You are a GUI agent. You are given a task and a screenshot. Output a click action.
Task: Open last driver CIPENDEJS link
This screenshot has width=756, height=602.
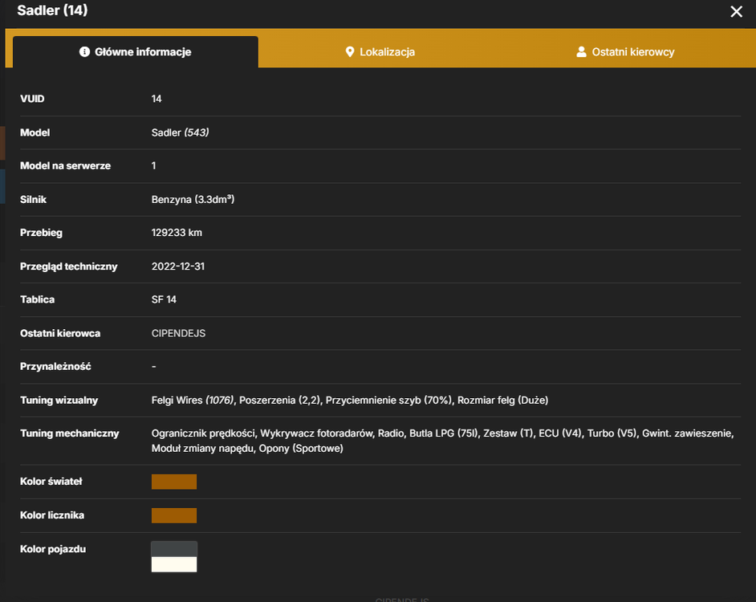click(178, 333)
